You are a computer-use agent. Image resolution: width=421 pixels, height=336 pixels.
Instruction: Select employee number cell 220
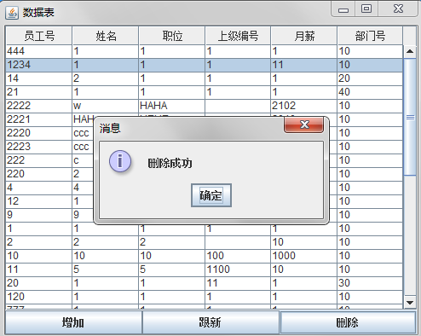click(x=39, y=174)
